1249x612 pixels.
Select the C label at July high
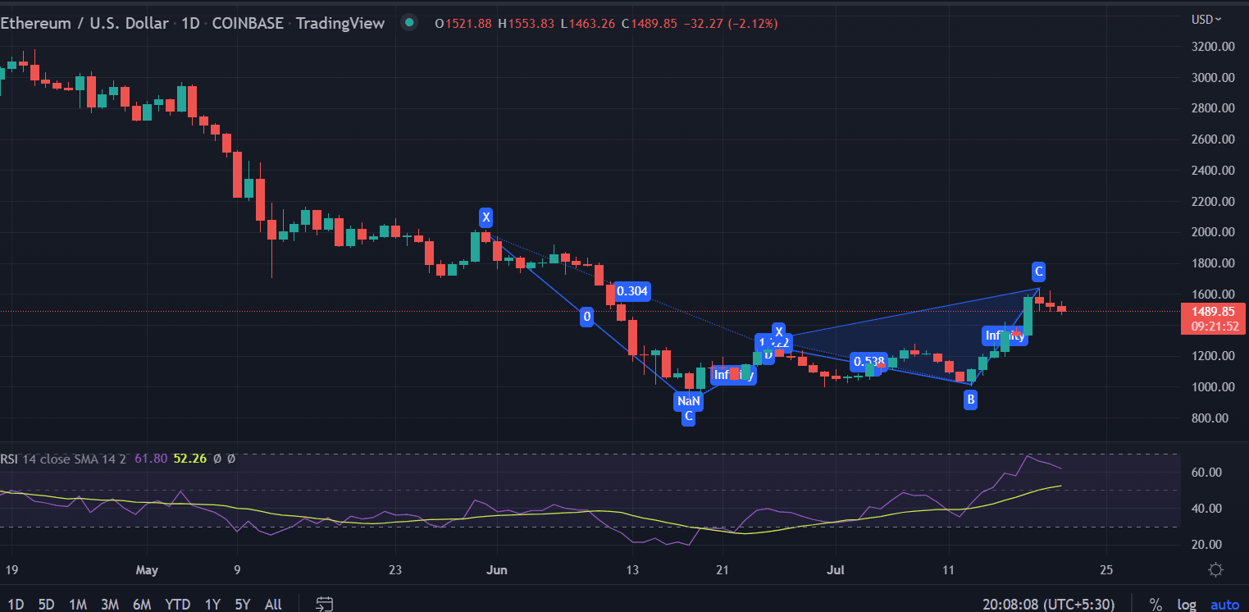pos(1038,272)
